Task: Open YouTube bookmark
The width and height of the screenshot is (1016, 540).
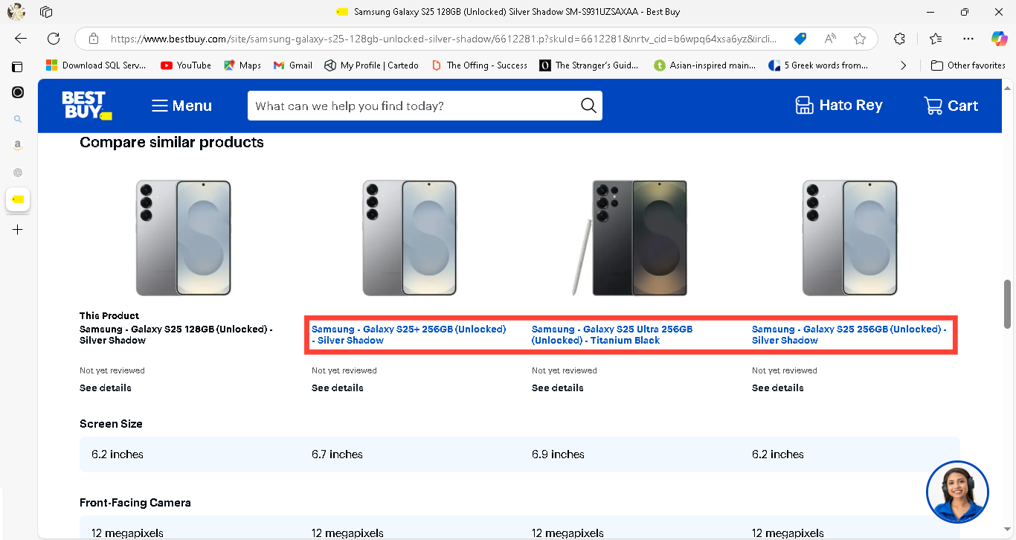Action: point(186,65)
